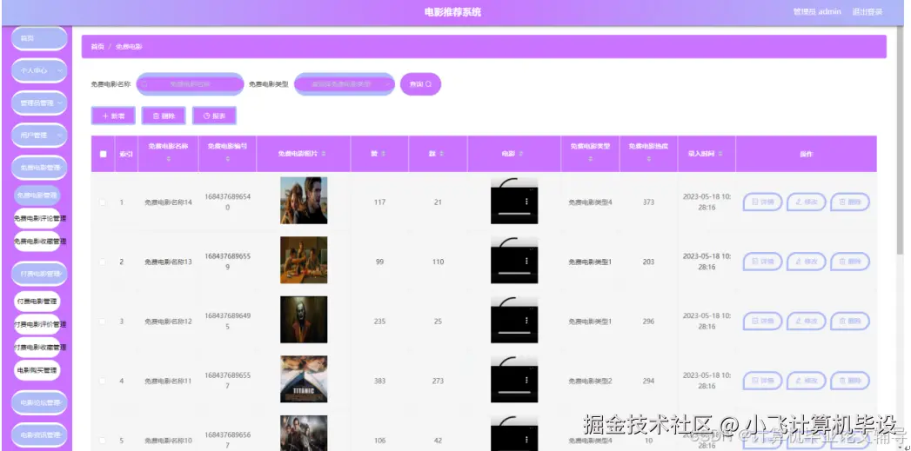The height and width of the screenshot is (451, 911).
Task: Sort by the 录入时间 column arrows
Action: click(x=720, y=154)
